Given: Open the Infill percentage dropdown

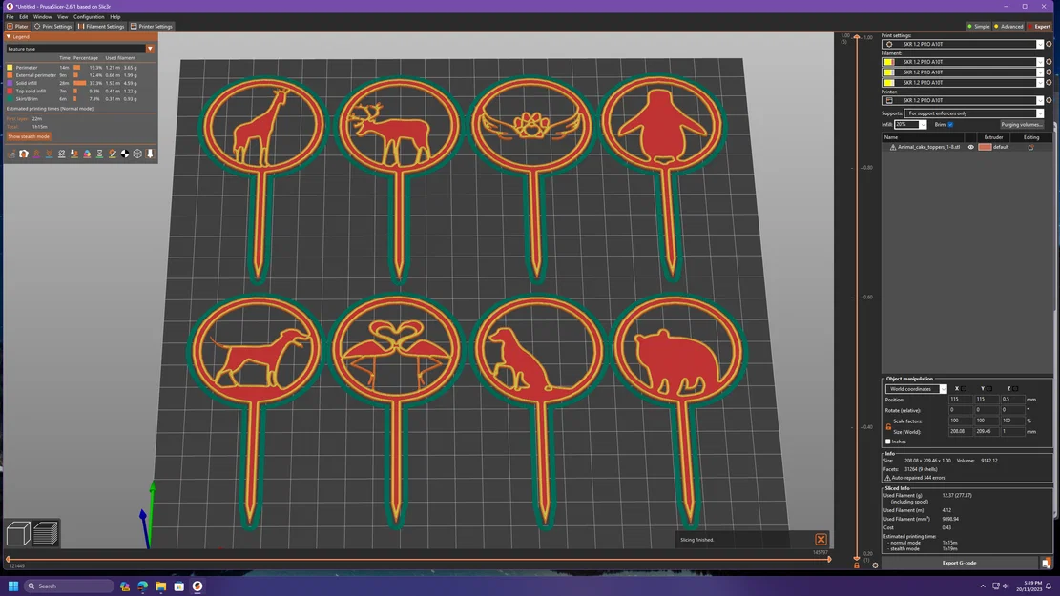Looking at the screenshot, I should pos(910,124).
